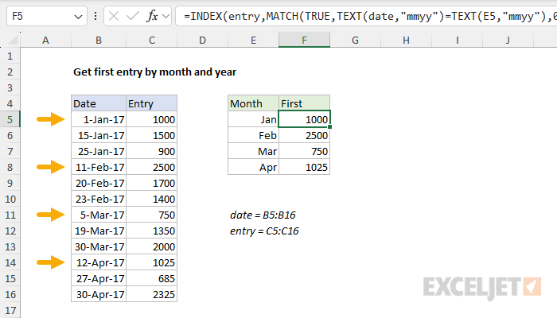Select the cell with 11-Feb-17
Viewport: 557px width, 318px height.
coord(99,167)
